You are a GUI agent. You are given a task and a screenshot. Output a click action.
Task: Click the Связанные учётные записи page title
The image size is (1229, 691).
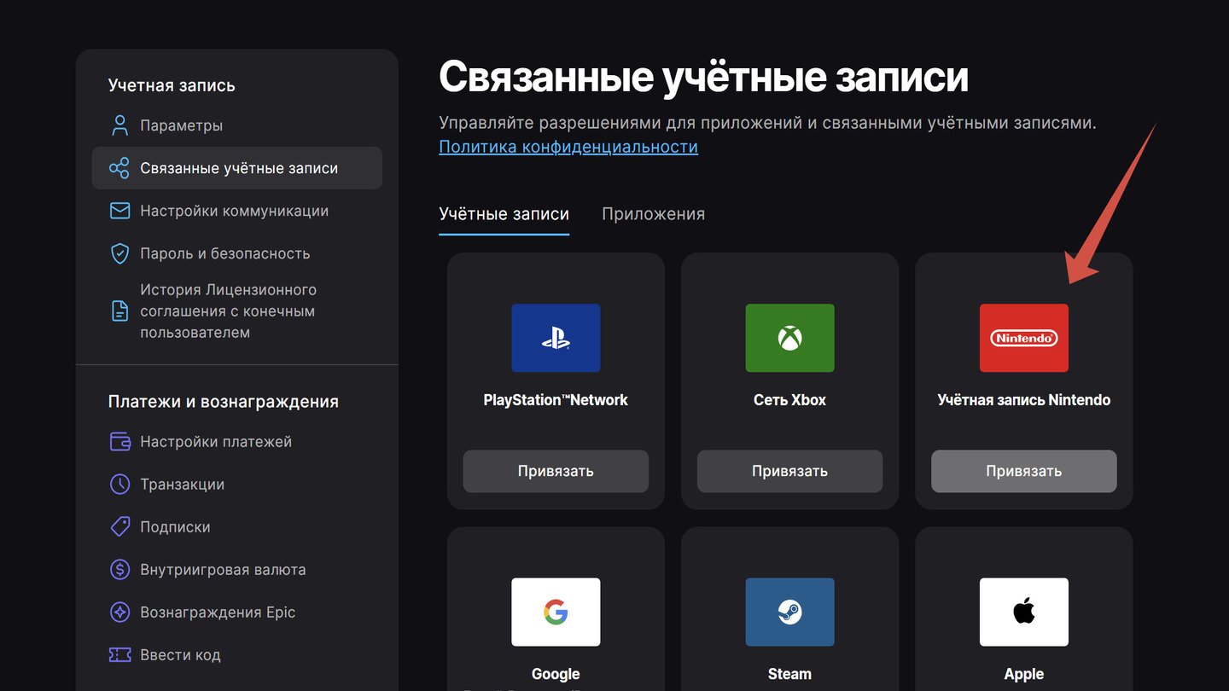point(703,77)
